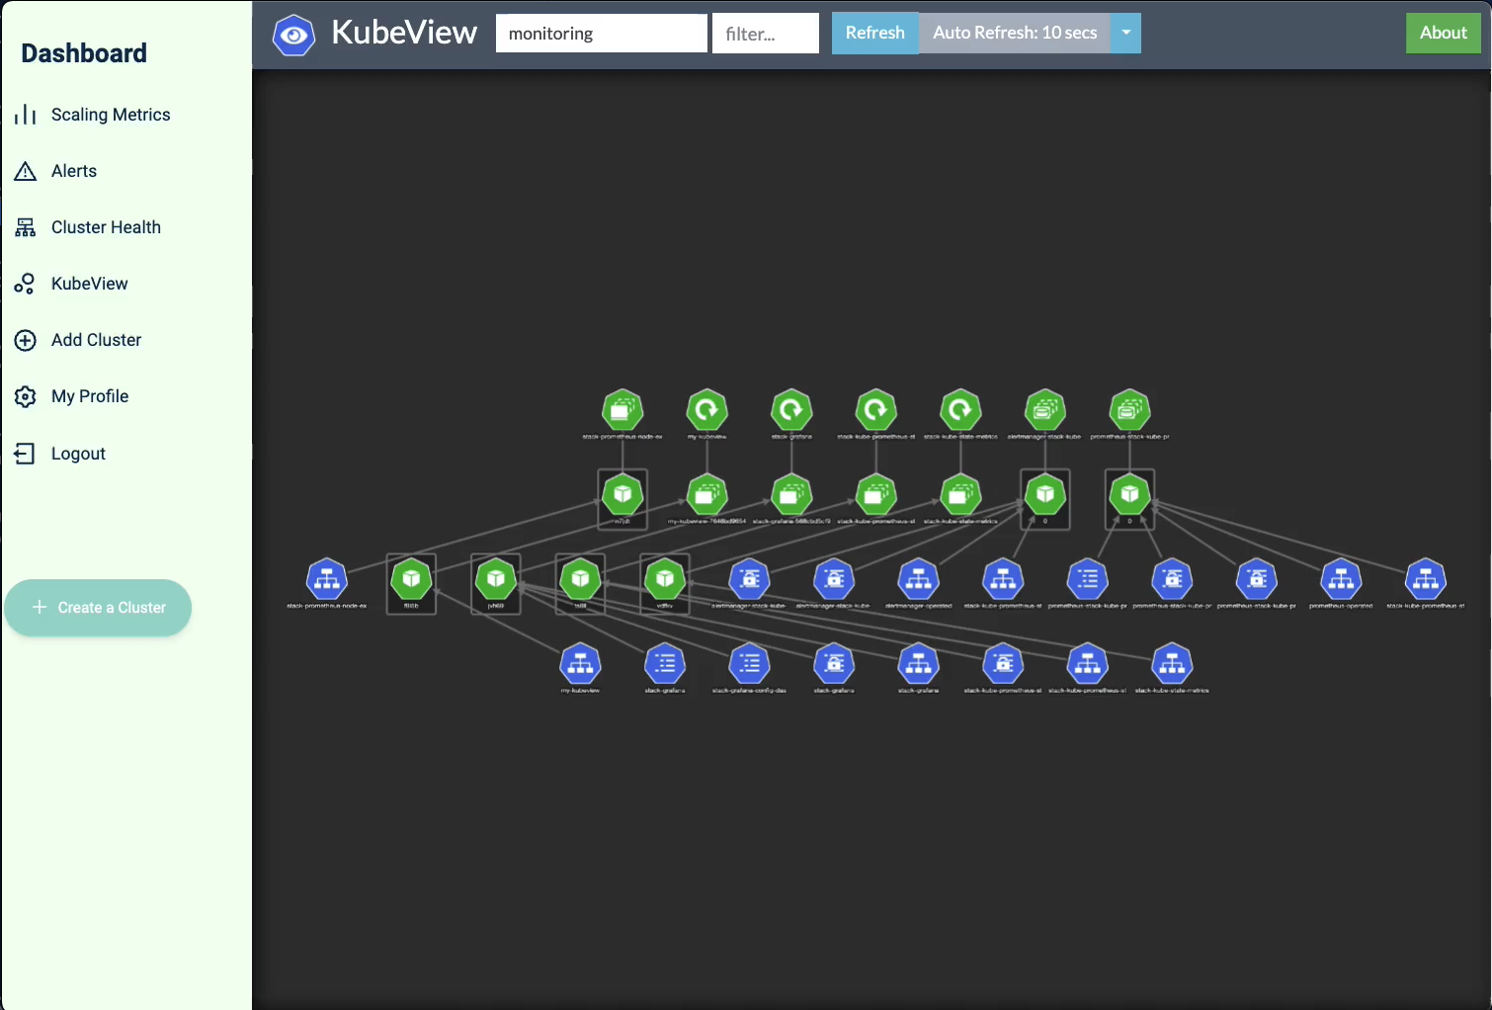The width and height of the screenshot is (1492, 1010).
Task: Select the prometheus-operated service node
Action: tap(1341, 579)
